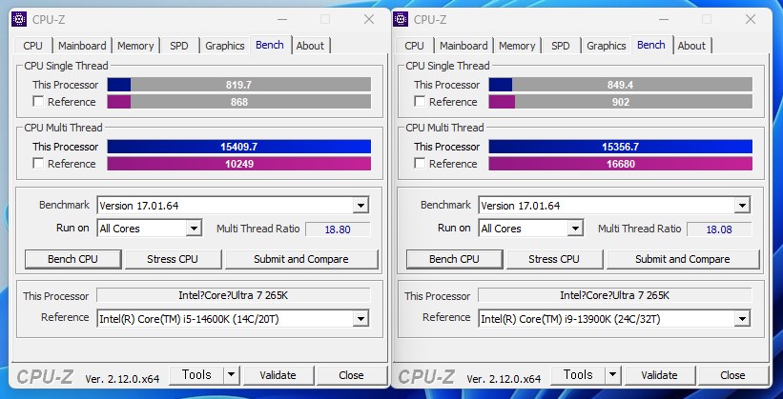Switch to CPU tab in right window
This screenshot has width=783, height=399.
click(415, 46)
